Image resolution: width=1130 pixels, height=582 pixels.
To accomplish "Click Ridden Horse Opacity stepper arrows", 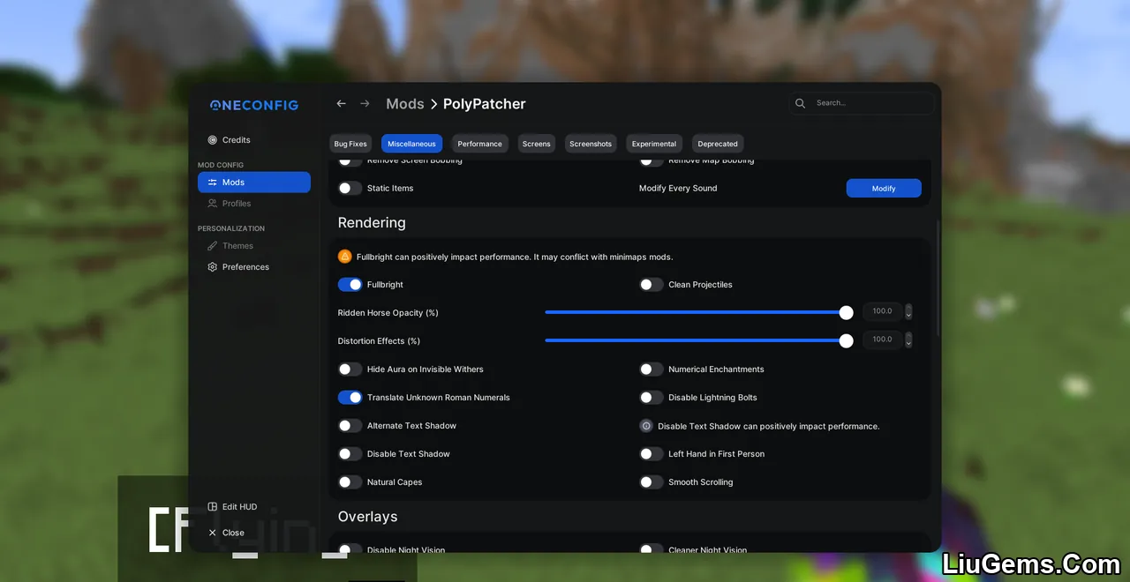I will click(908, 312).
